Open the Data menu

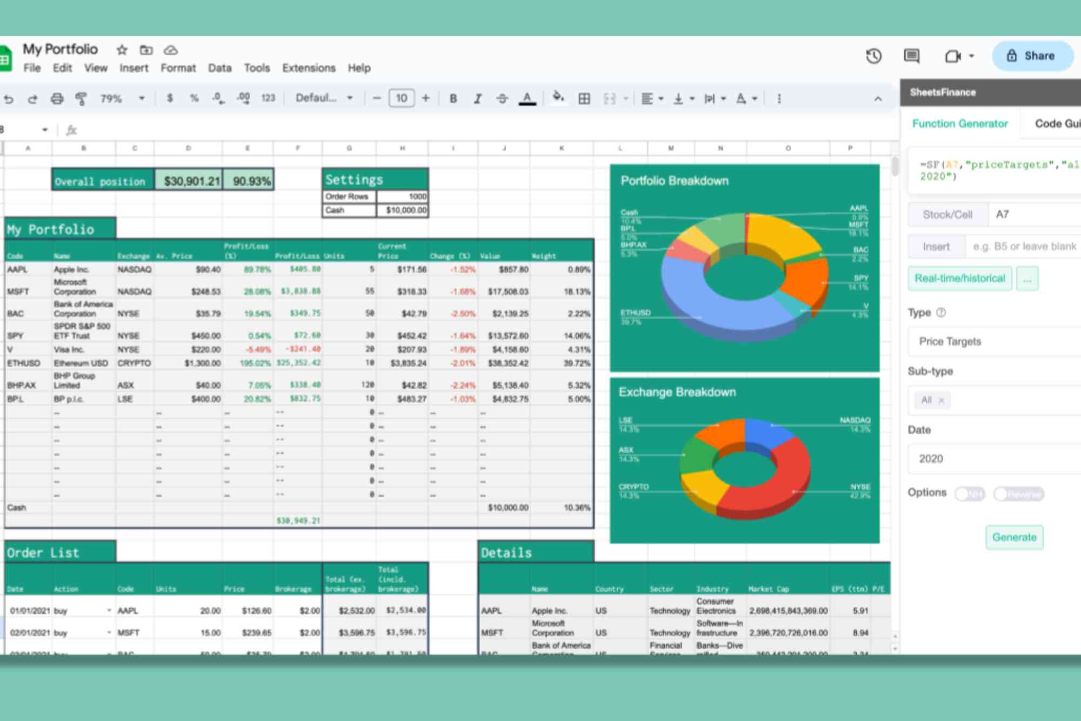point(220,68)
